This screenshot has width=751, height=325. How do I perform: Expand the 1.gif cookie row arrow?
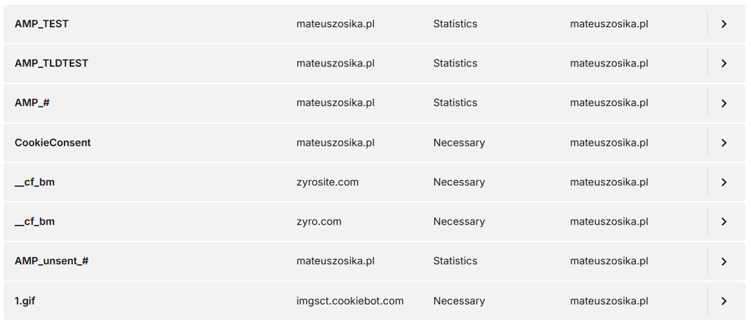pyautogui.click(x=724, y=301)
